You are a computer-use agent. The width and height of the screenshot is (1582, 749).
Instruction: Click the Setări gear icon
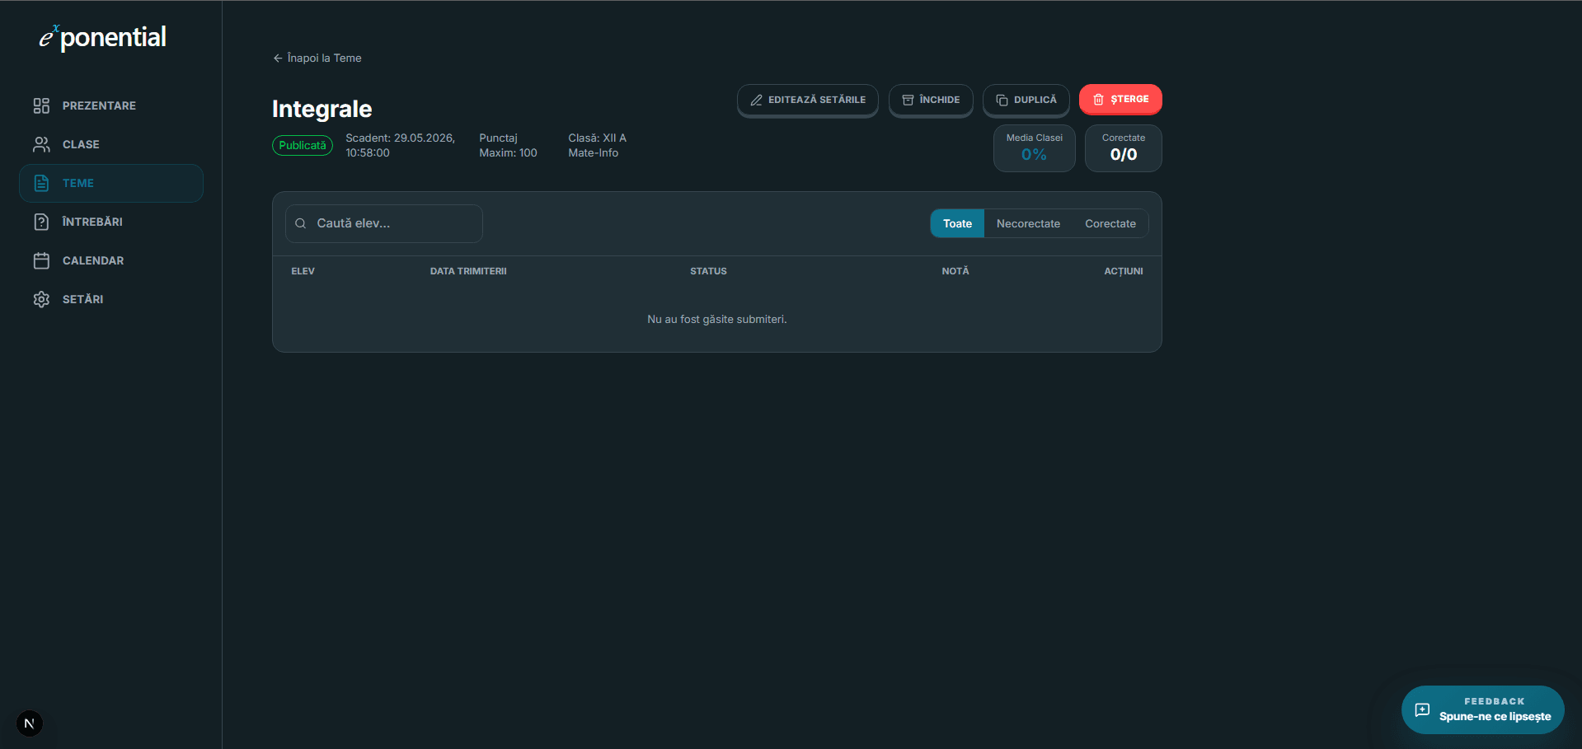[41, 299]
